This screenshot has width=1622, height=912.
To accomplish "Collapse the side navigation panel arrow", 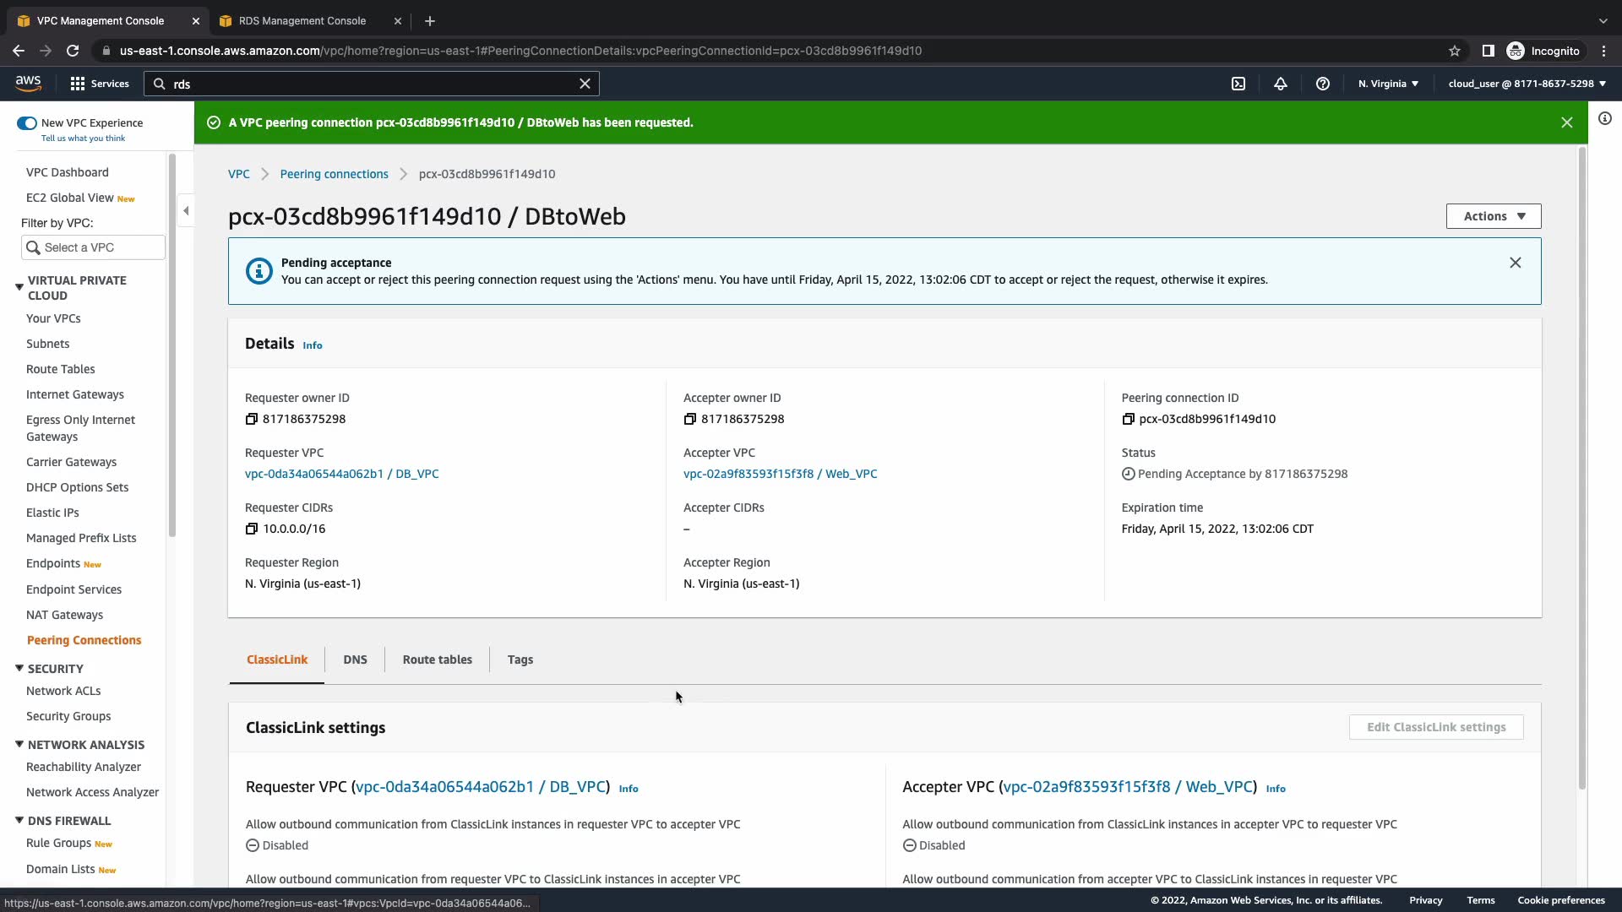I will click(x=187, y=211).
